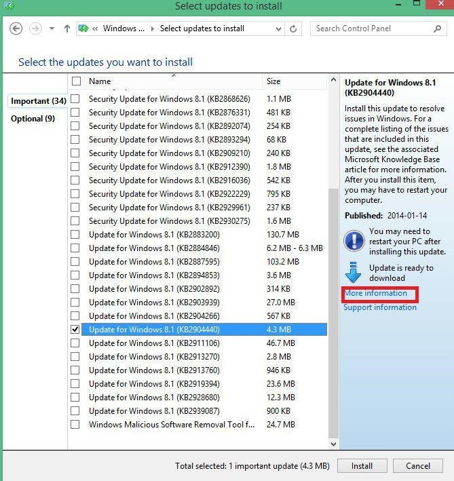Select row Security Update KB2922229

(x=204, y=194)
